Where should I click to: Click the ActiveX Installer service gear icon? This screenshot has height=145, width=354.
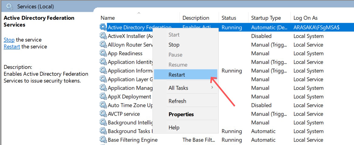click(x=103, y=36)
